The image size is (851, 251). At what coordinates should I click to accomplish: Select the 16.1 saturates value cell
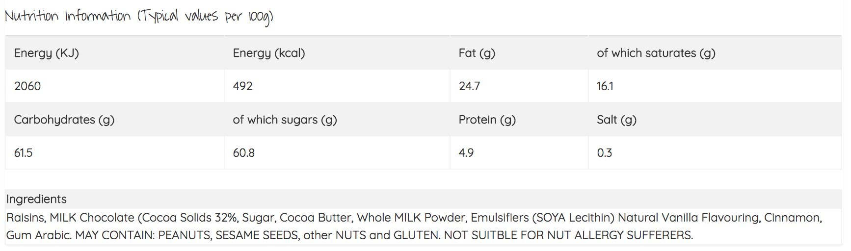605,86
